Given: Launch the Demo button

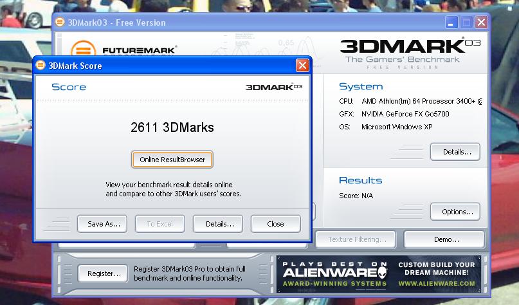Looking at the screenshot, I should [444, 239].
